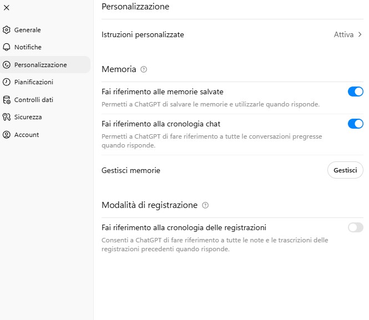The height and width of the screenshot is (320, 369).
Task: Click the Pianificazioni clock icon
Action: tap(7, 82)
